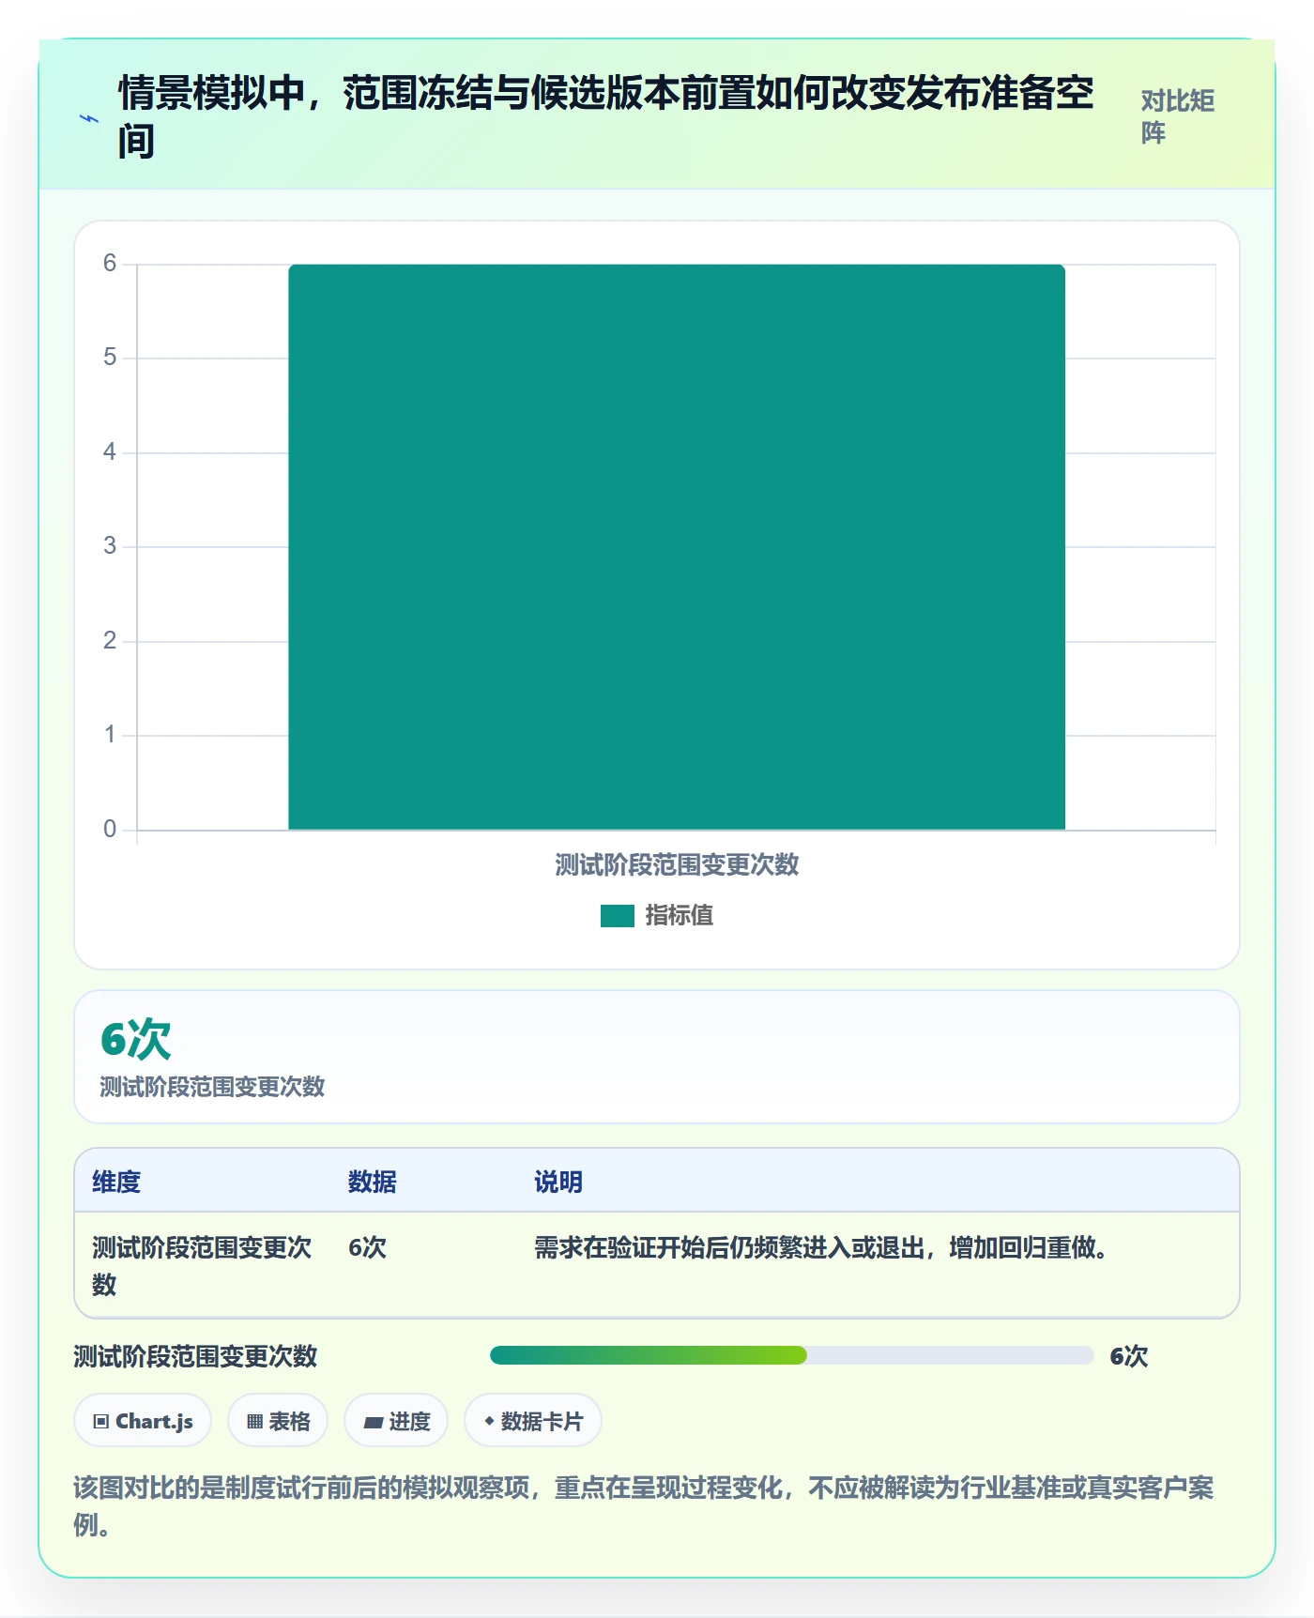The width and height of the screenshot is (1314, 1618).
Task: Click the y-axis tick label 5
Action: click(110, 358)
